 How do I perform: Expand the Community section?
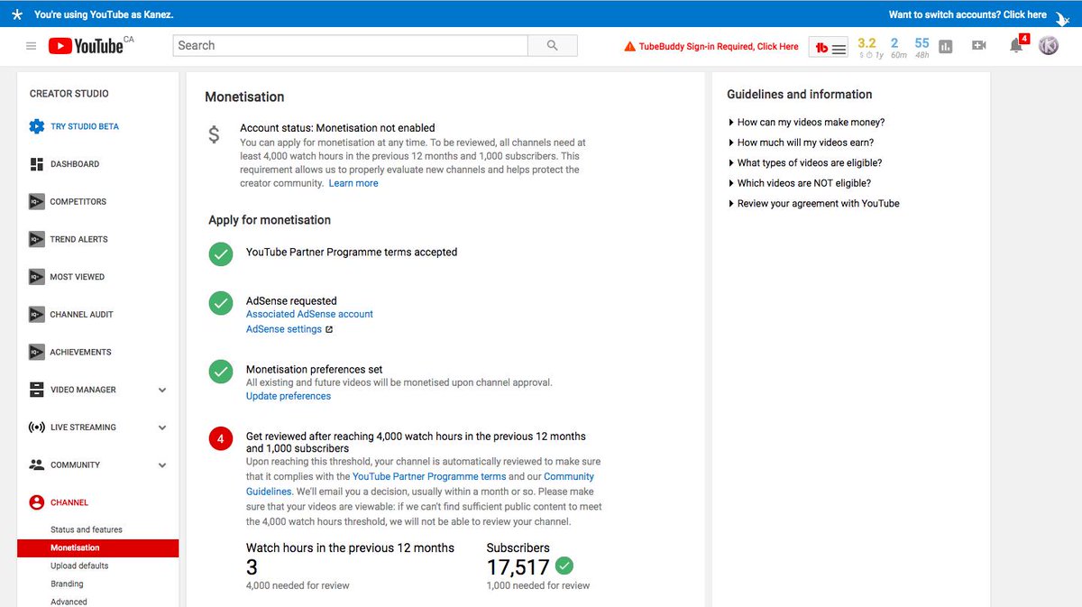[x=162, y=465]
